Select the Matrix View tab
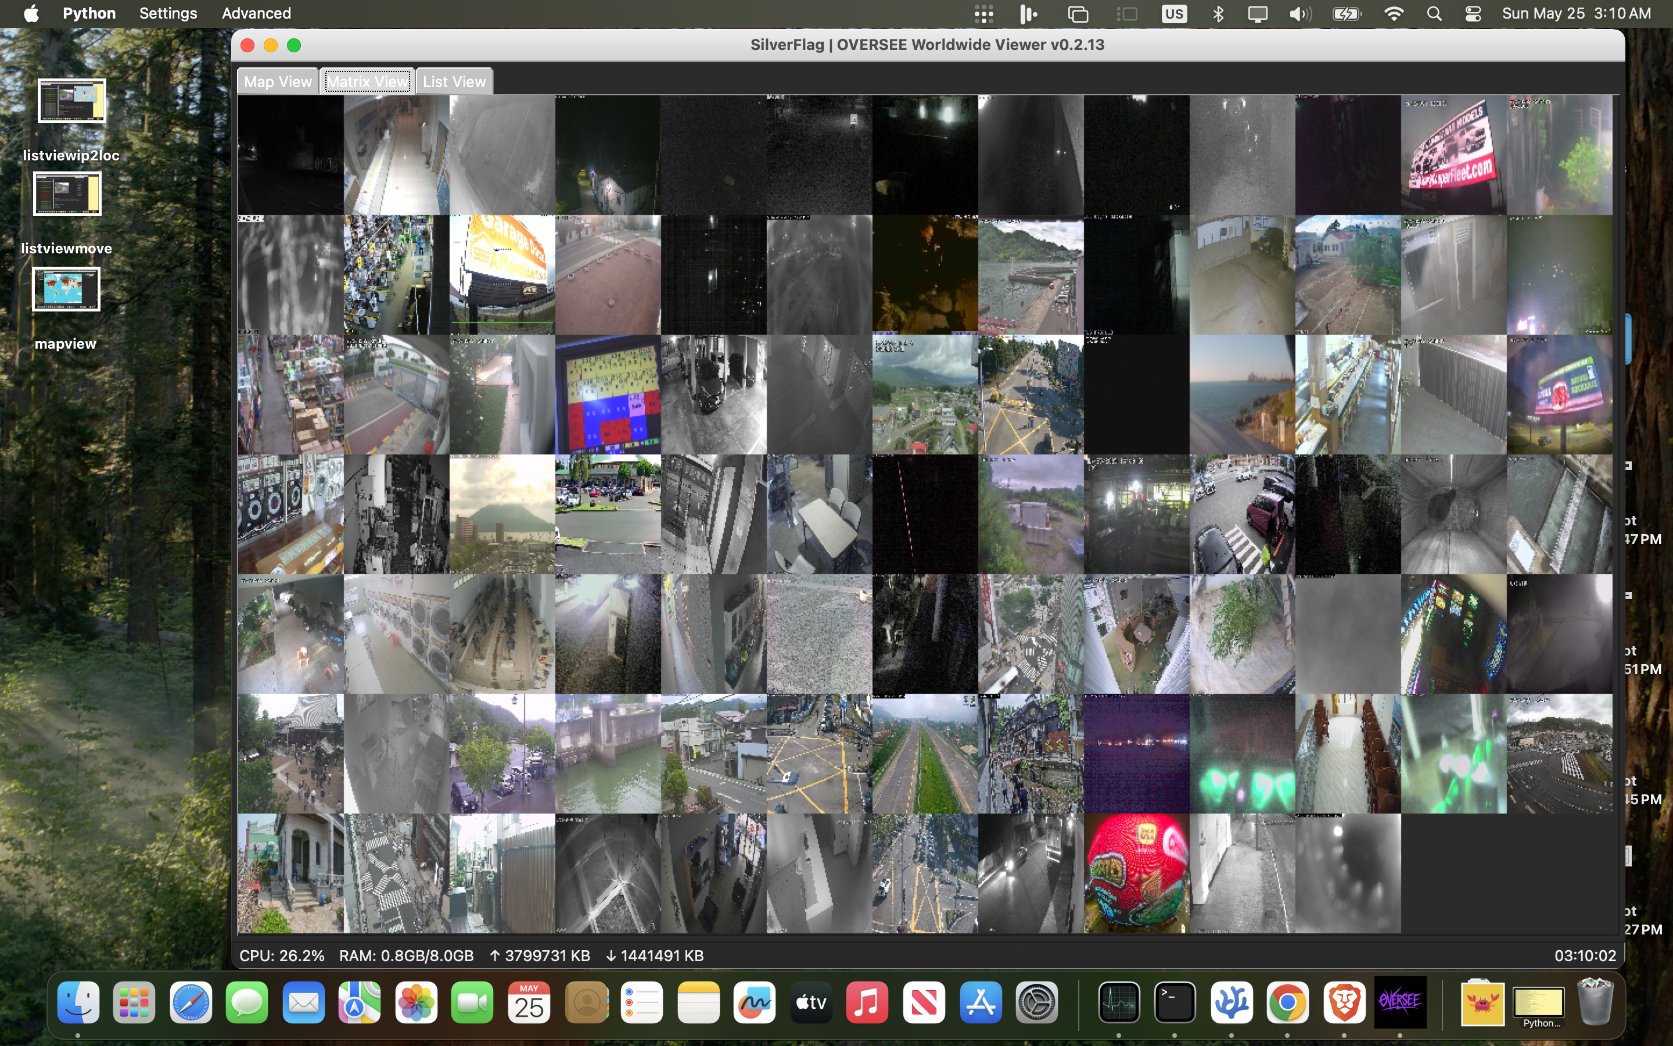 368,81
